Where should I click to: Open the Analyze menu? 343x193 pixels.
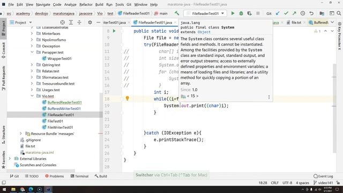point(70,4)
